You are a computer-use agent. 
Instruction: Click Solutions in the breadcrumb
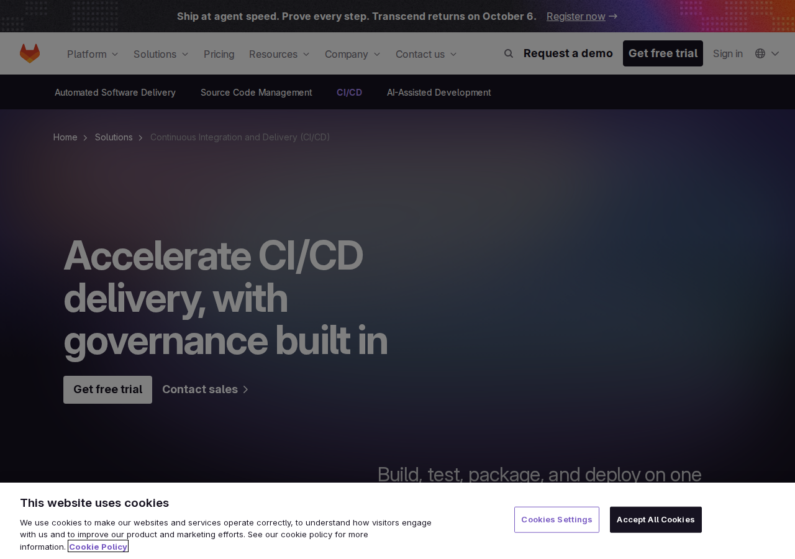tap(114, 137)
